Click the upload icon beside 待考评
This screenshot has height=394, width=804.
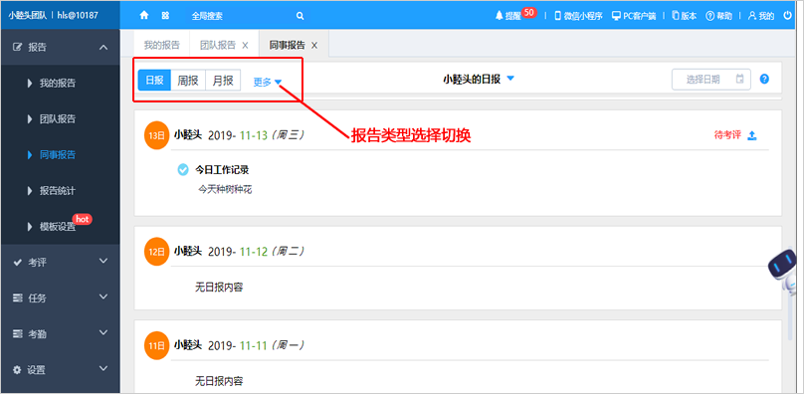(752, 135)
